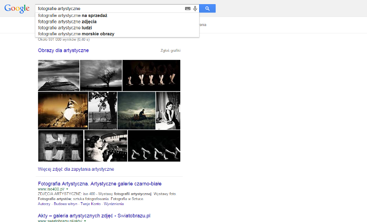Choose suggestion 'fotografie artystyczne ludzi'
This screenshot has height=222, width=367.
click(x=117, y=28)
